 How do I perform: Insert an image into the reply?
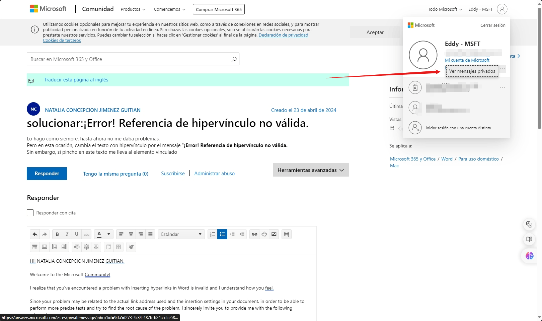coord(274,234)
